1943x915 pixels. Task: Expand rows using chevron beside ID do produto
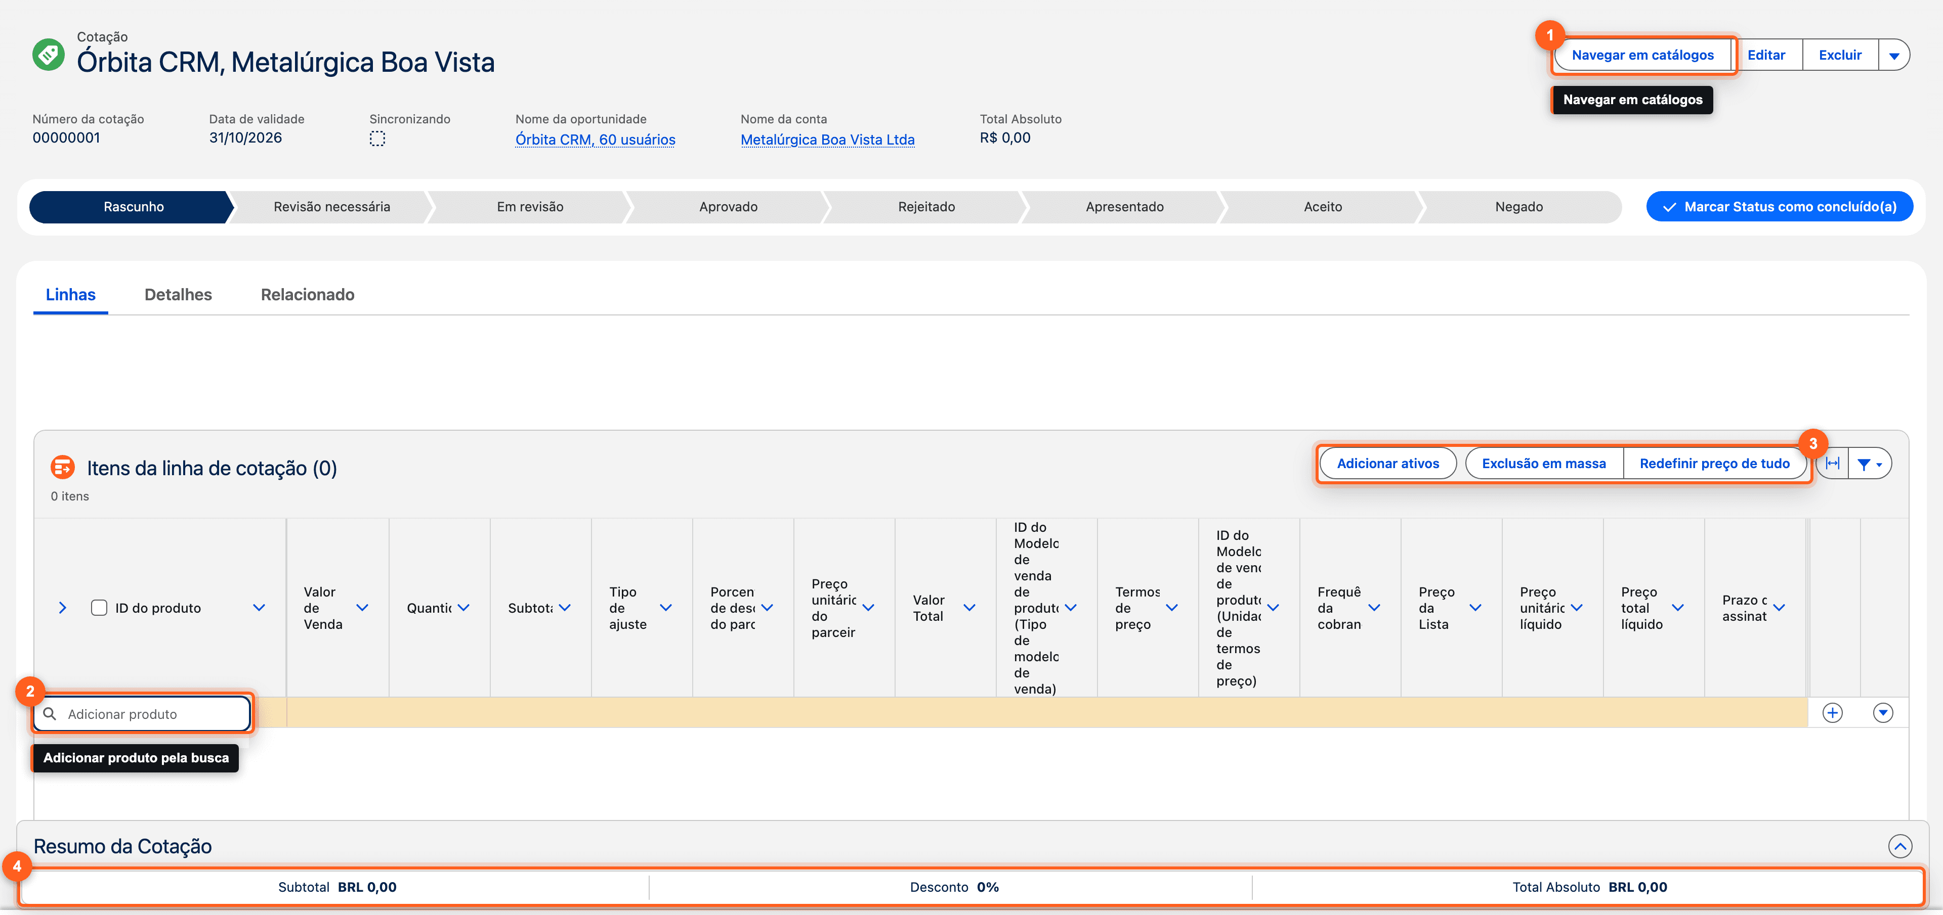(x=63, y=608)
